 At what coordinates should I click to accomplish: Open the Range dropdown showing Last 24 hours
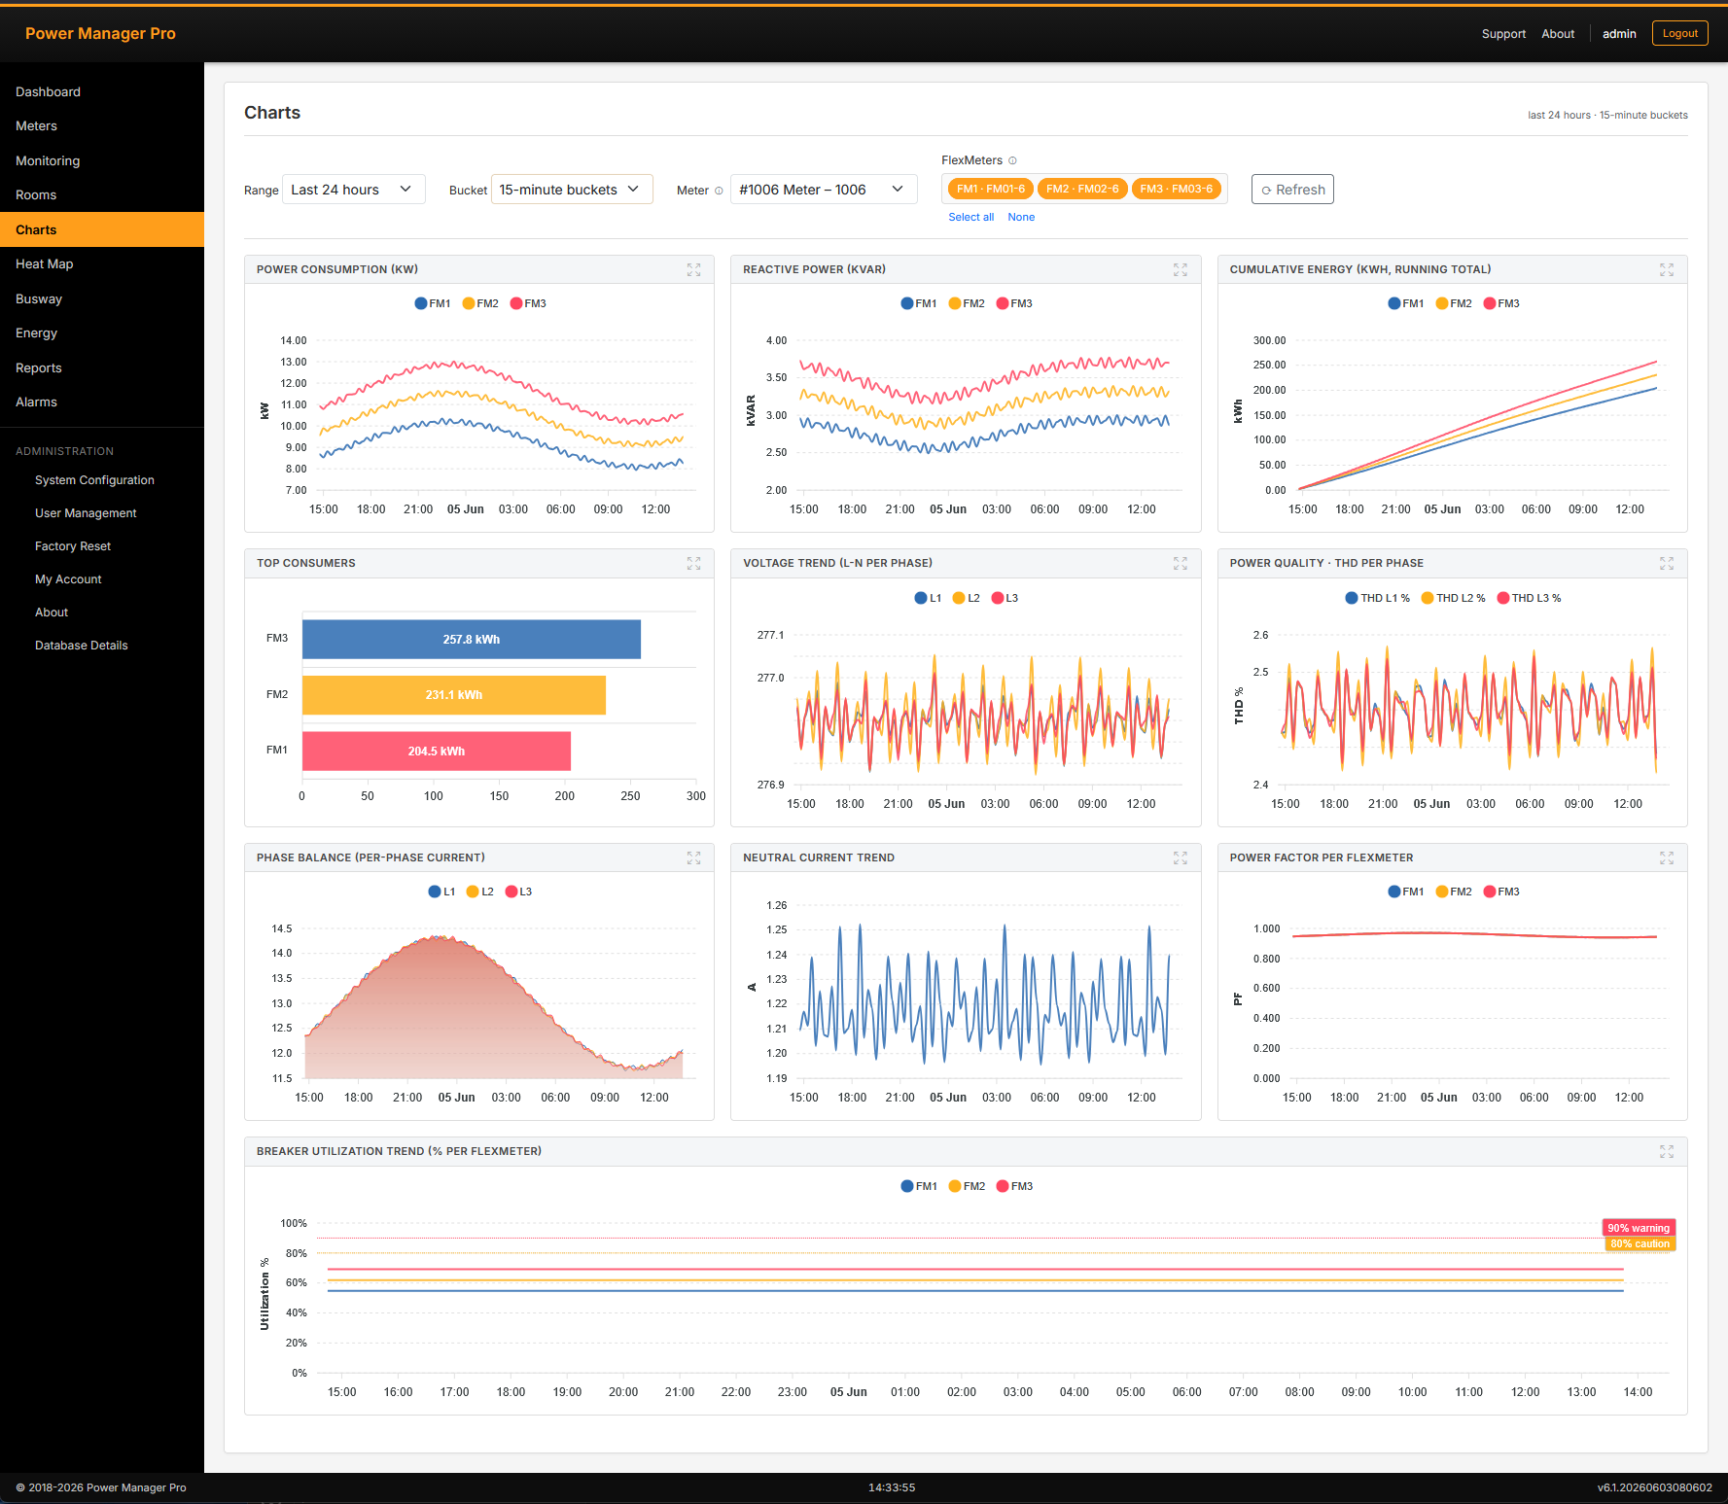(354, 190)
